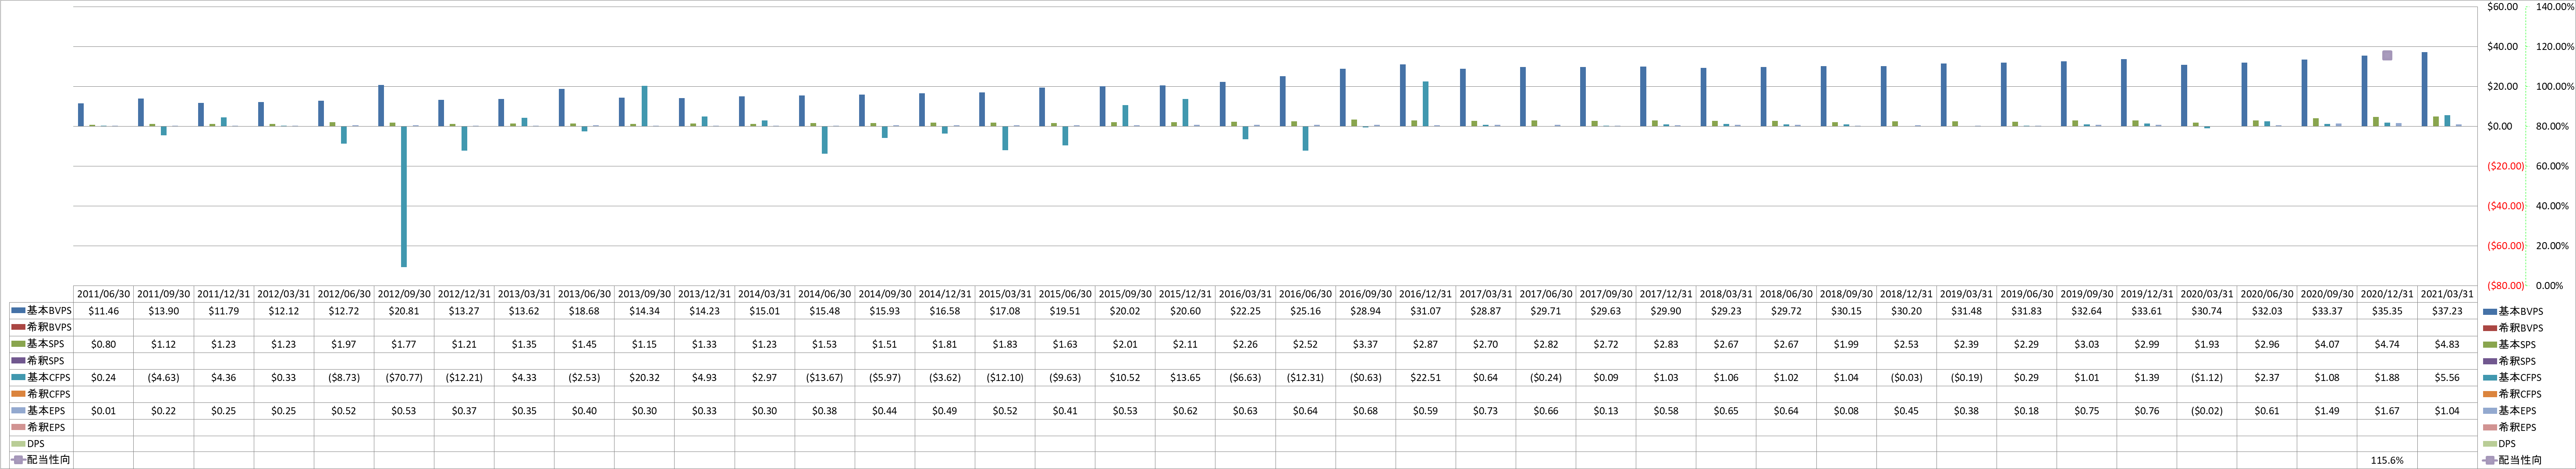
Task: Click the 100.00% secondary axis label
Action: 2555,87
